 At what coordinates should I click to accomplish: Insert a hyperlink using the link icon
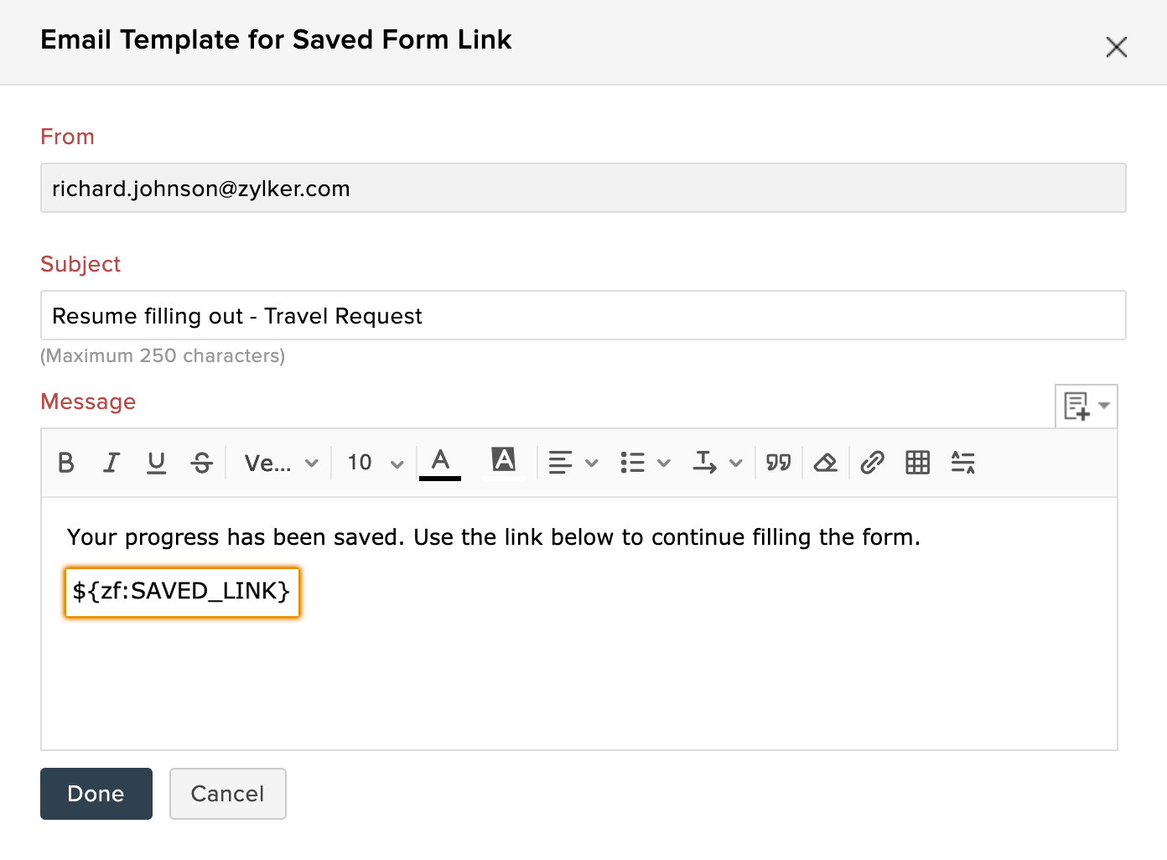pyautogui.click(x=873, y=463)
